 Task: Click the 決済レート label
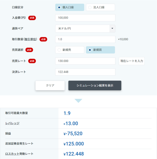pos(19,72)
